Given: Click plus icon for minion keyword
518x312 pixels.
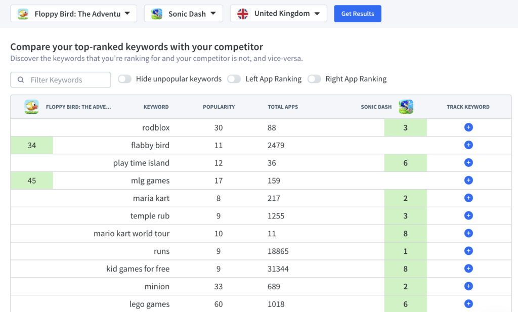Looking at the screenshot, I should (468, 286).
